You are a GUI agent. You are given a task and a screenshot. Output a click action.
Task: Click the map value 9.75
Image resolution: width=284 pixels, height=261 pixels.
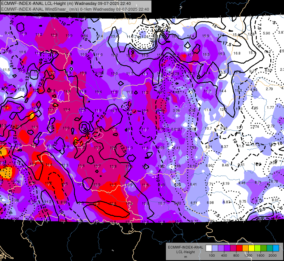click(x=243, y=202)
